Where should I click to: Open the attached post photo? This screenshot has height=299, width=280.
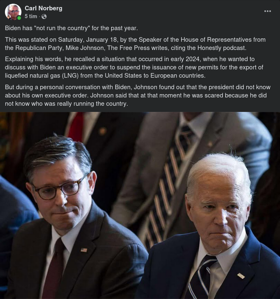pyautogui.click(x=140, y=205)
